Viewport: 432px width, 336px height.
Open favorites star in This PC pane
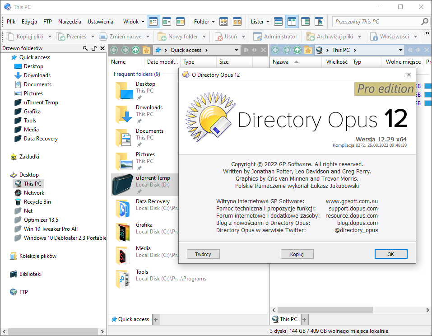(x=308, y=50)
